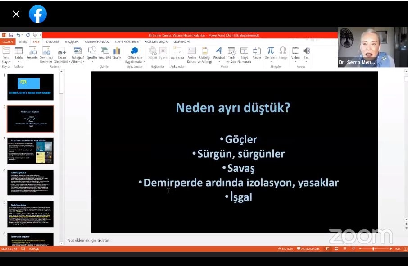
Task: Switch to ANİMASYONLAR tab
Action: click(96, 41)
